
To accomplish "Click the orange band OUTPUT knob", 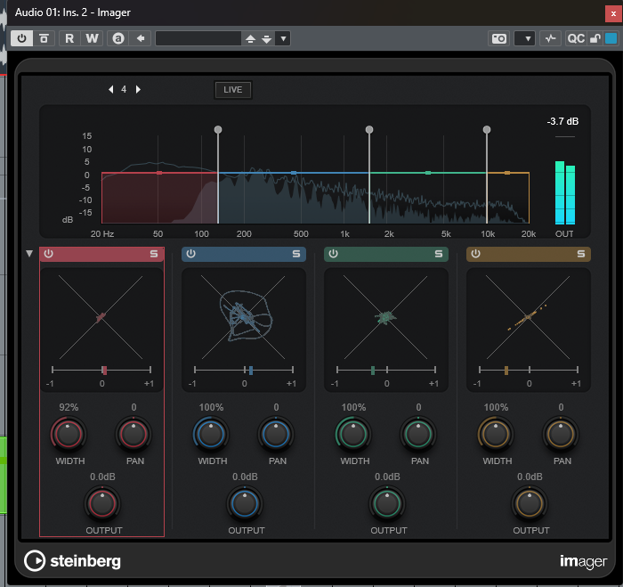I will [x=530, y=503].
